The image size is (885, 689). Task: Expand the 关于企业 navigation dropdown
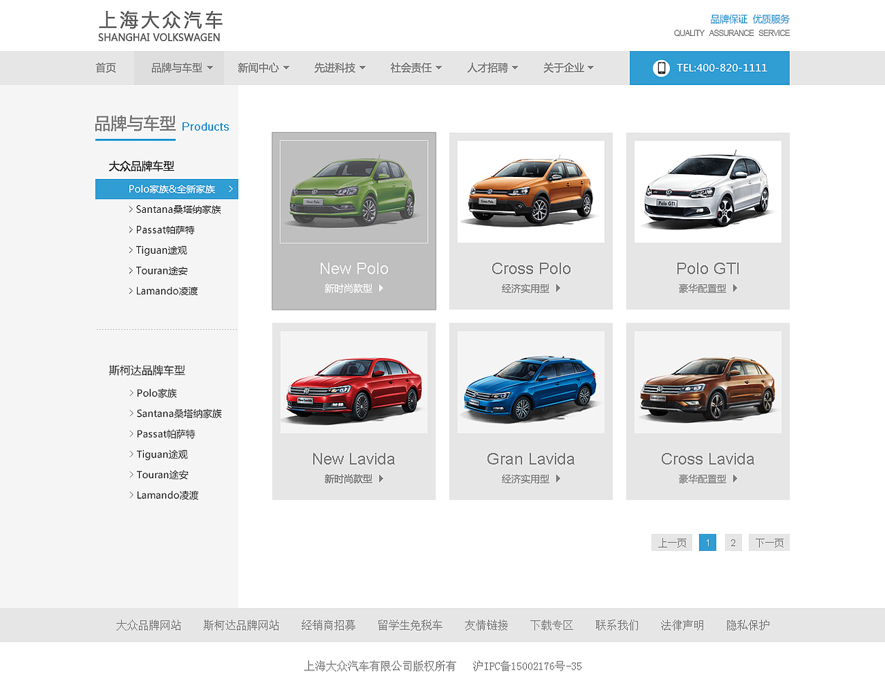point(568,68)
